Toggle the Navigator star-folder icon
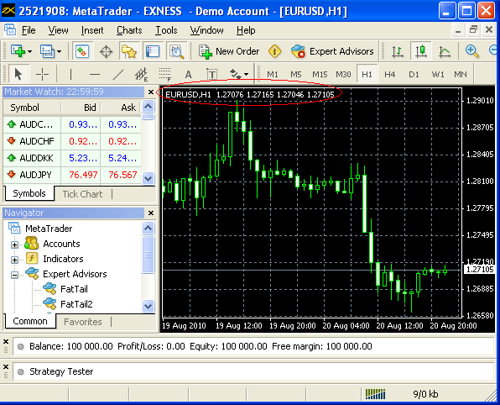Screen dimensions: 500x405 point(129,51)
